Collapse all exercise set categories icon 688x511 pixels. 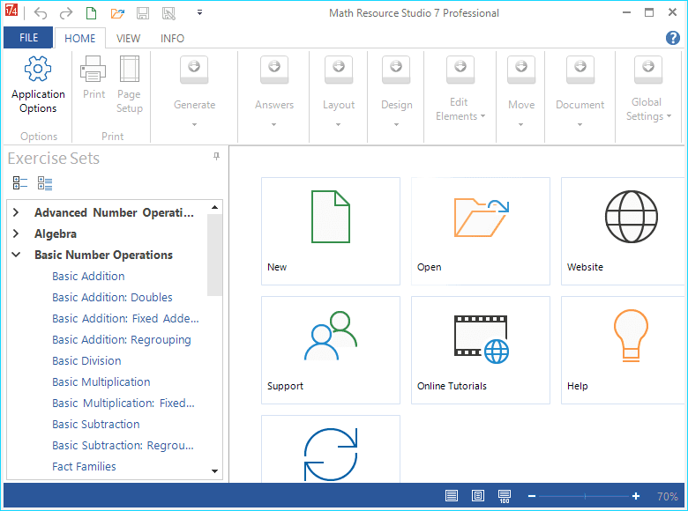click(20, 183)
